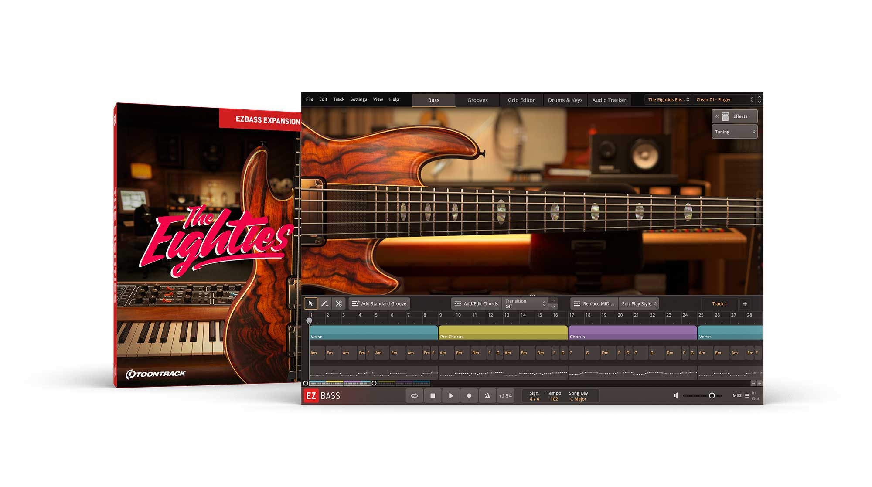Image resolution: width=872 pixels, height=487 pixels.
Task: Add a new track with plus
Action: click(x=745, y=303)
